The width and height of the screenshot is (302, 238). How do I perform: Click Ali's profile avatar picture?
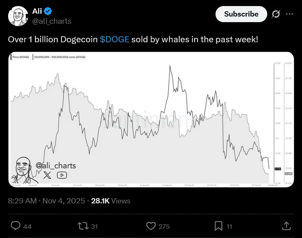pos(17,16)
